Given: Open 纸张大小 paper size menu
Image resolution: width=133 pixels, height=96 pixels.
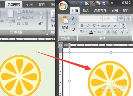Looking at the screenshot, I should point(27,18).
